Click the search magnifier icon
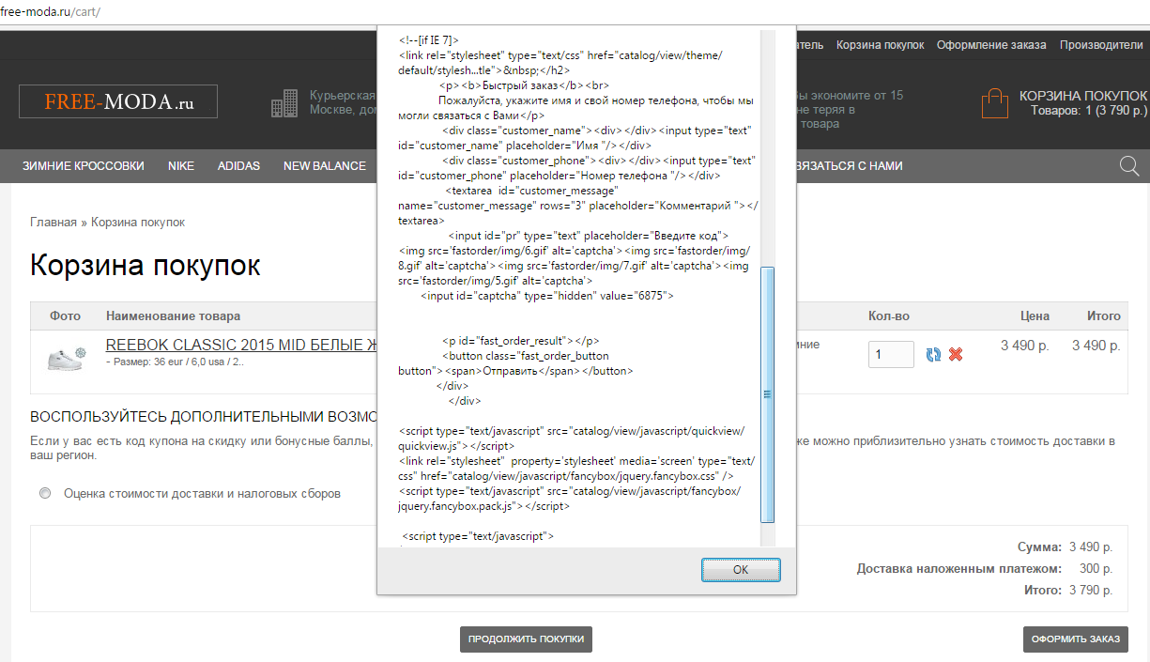Image resolution: width=1150 pixels, height=662 pixels. pyautogui.click(x=1129, y=167)
